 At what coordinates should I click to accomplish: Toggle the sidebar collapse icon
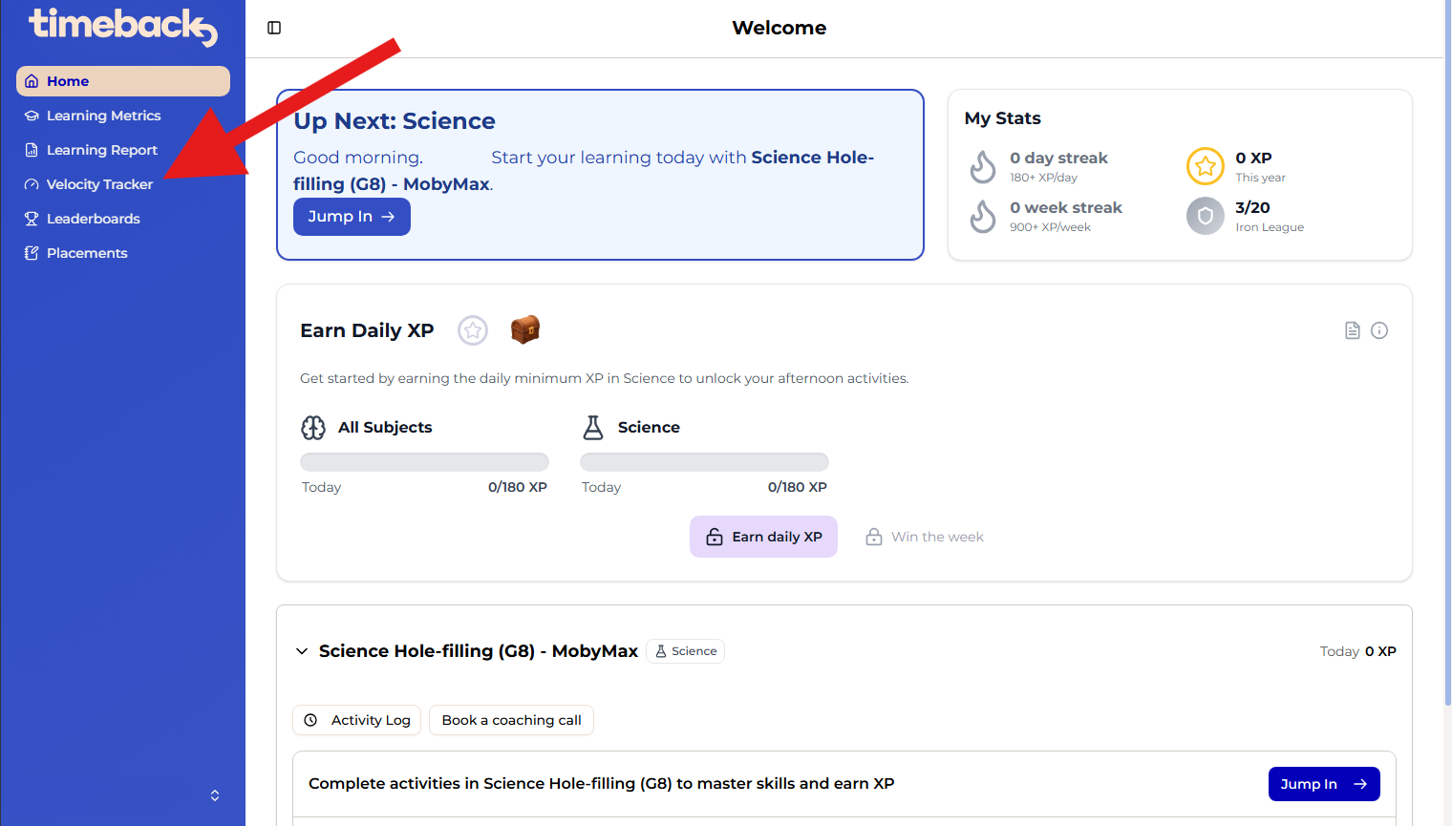pos(274,28)
